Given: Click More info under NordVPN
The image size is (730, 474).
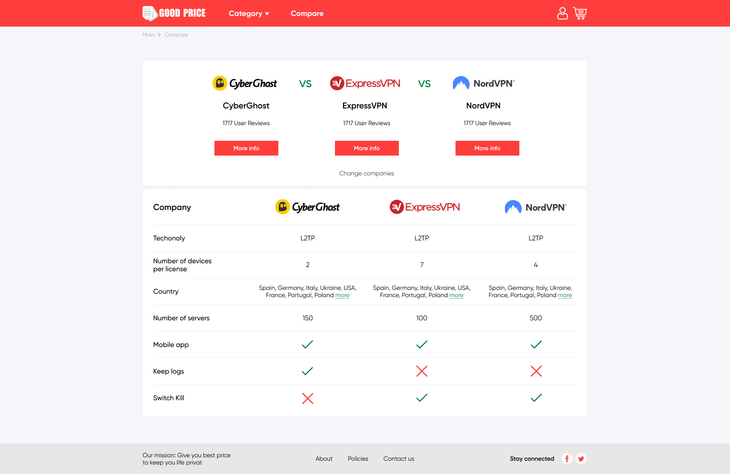Looking at the screenshot, I should pos(487,148).
